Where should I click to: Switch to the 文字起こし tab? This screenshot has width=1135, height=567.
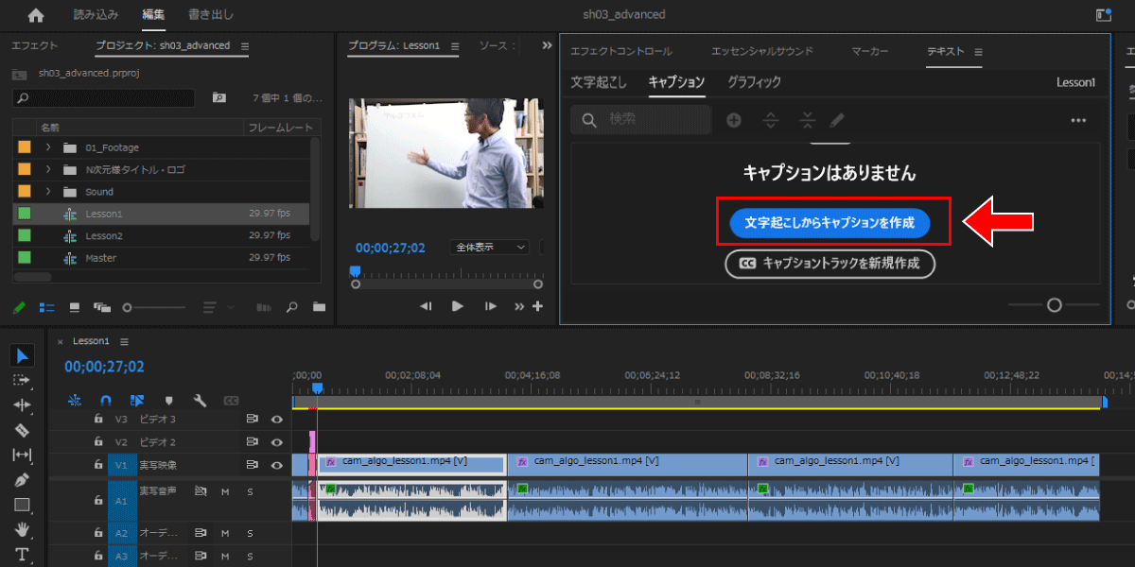tap(599, 82)
